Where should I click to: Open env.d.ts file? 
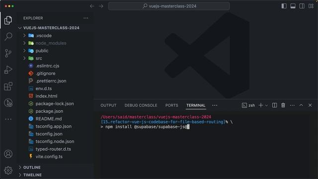43,89
